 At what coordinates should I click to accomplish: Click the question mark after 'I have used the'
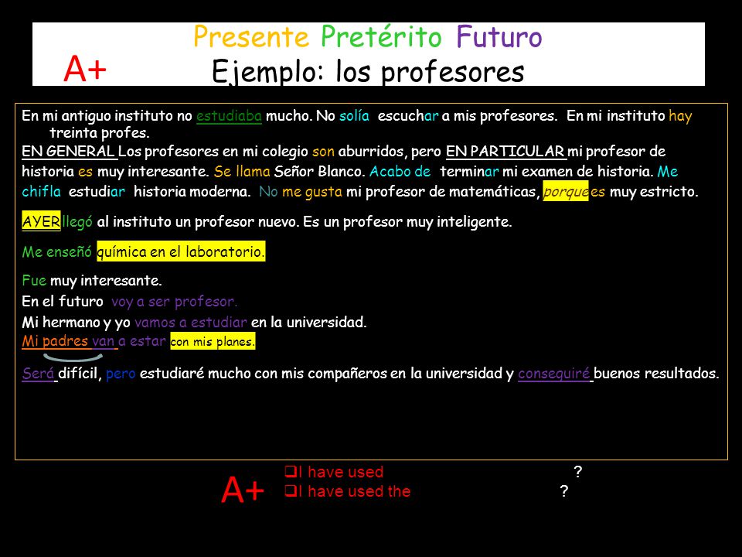point(564,490)
